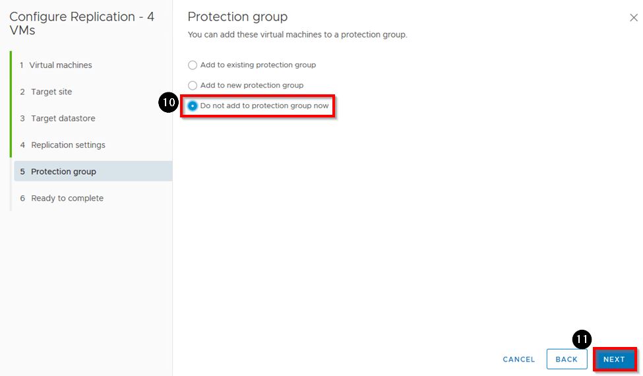The width and height of the screenshot is (643, 376).
Task: Cancel the replication configuration
Action: point(519,360)
